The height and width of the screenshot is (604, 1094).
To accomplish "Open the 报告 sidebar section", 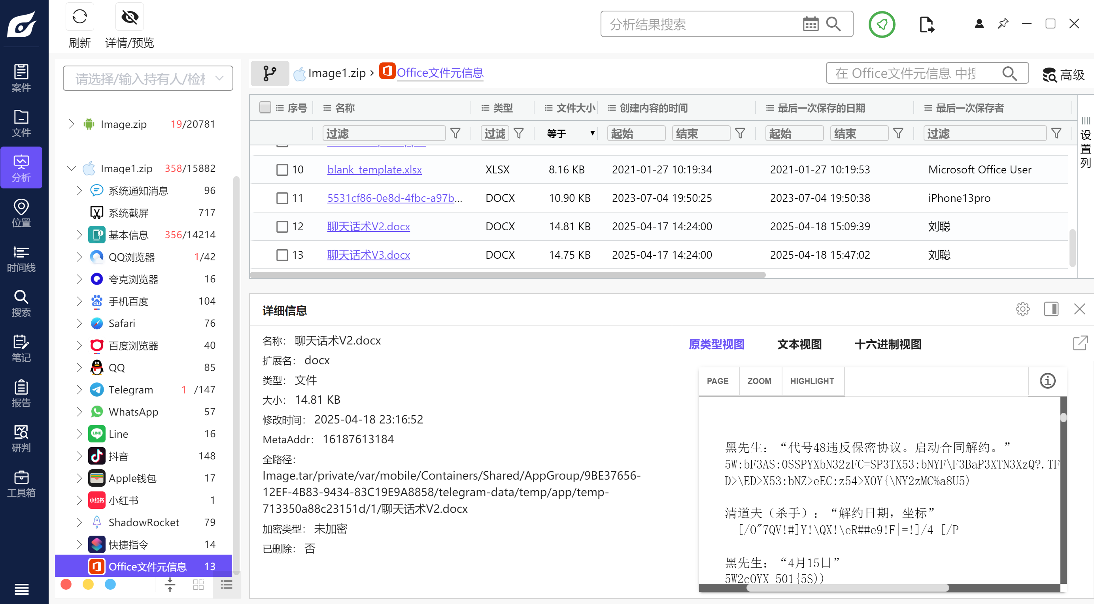I will [x=21, y=393].
